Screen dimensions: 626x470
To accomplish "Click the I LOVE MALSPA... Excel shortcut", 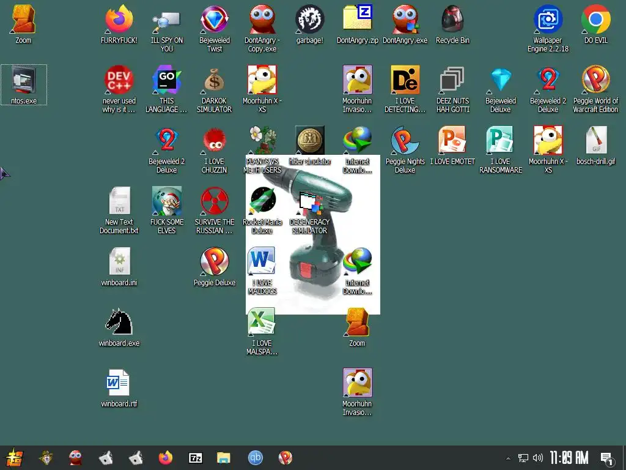I will pos(262,332).
